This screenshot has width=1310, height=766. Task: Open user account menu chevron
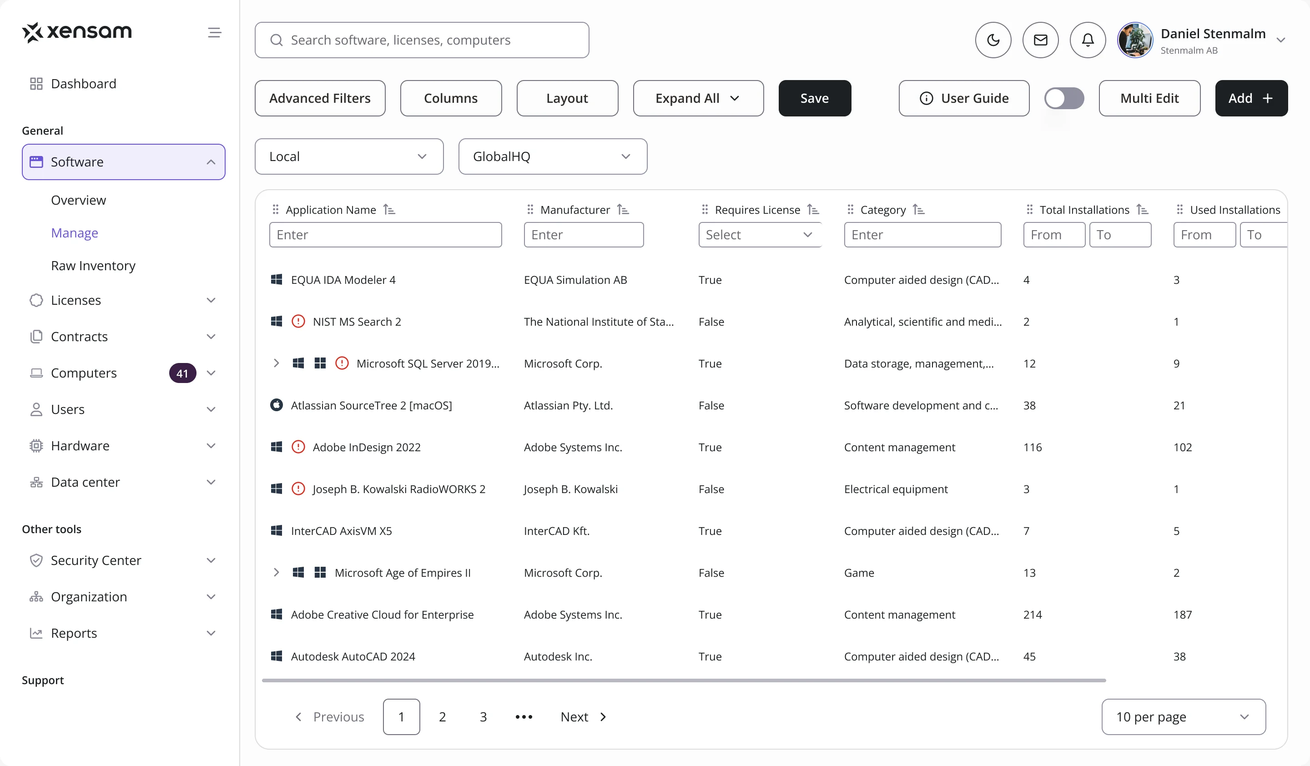click(1281, 40)
